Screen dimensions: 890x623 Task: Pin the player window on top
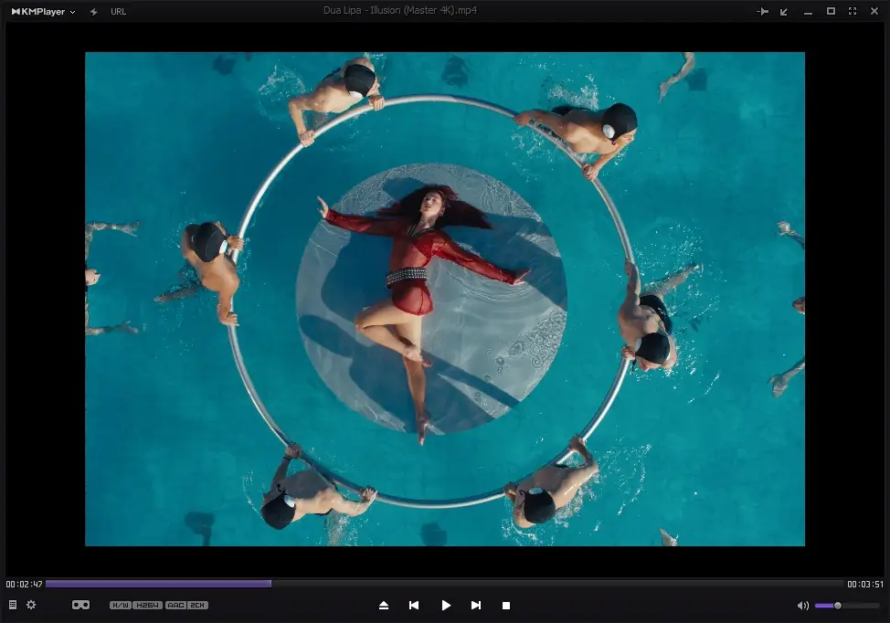tap(762, 11)
